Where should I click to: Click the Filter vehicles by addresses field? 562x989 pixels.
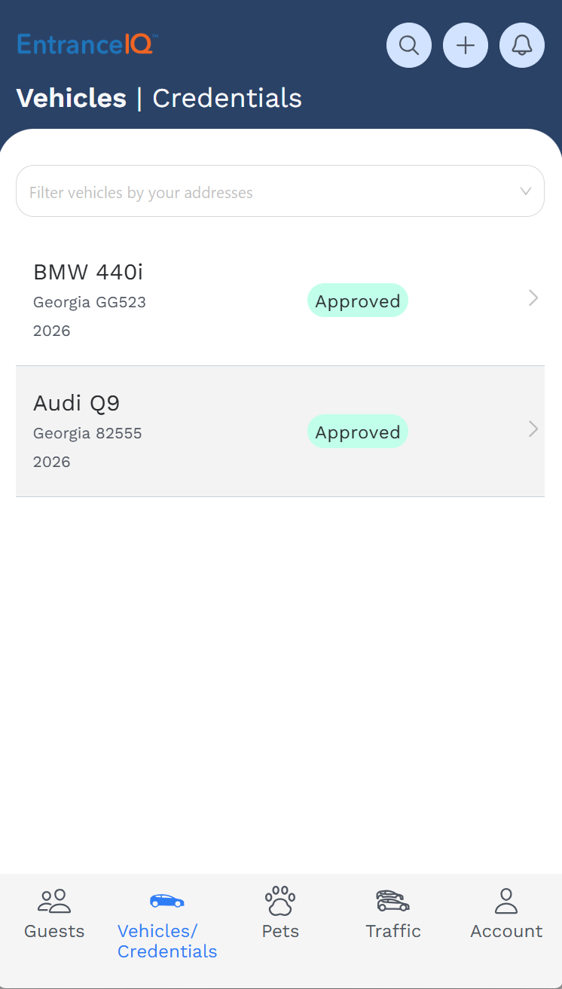264,192
